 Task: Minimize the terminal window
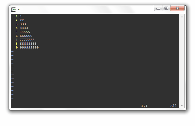point(158,8)
